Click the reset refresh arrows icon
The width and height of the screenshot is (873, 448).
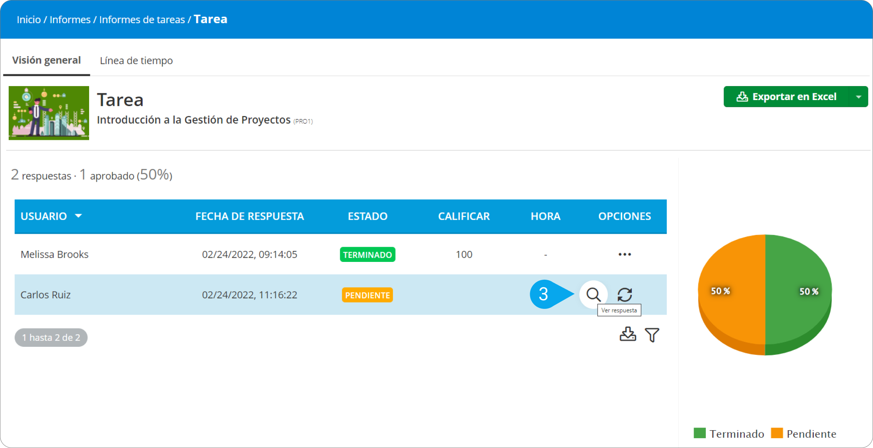click(625, 294)
